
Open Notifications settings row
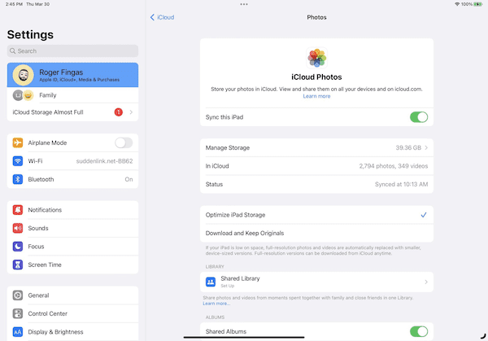[x=73, y=210]
